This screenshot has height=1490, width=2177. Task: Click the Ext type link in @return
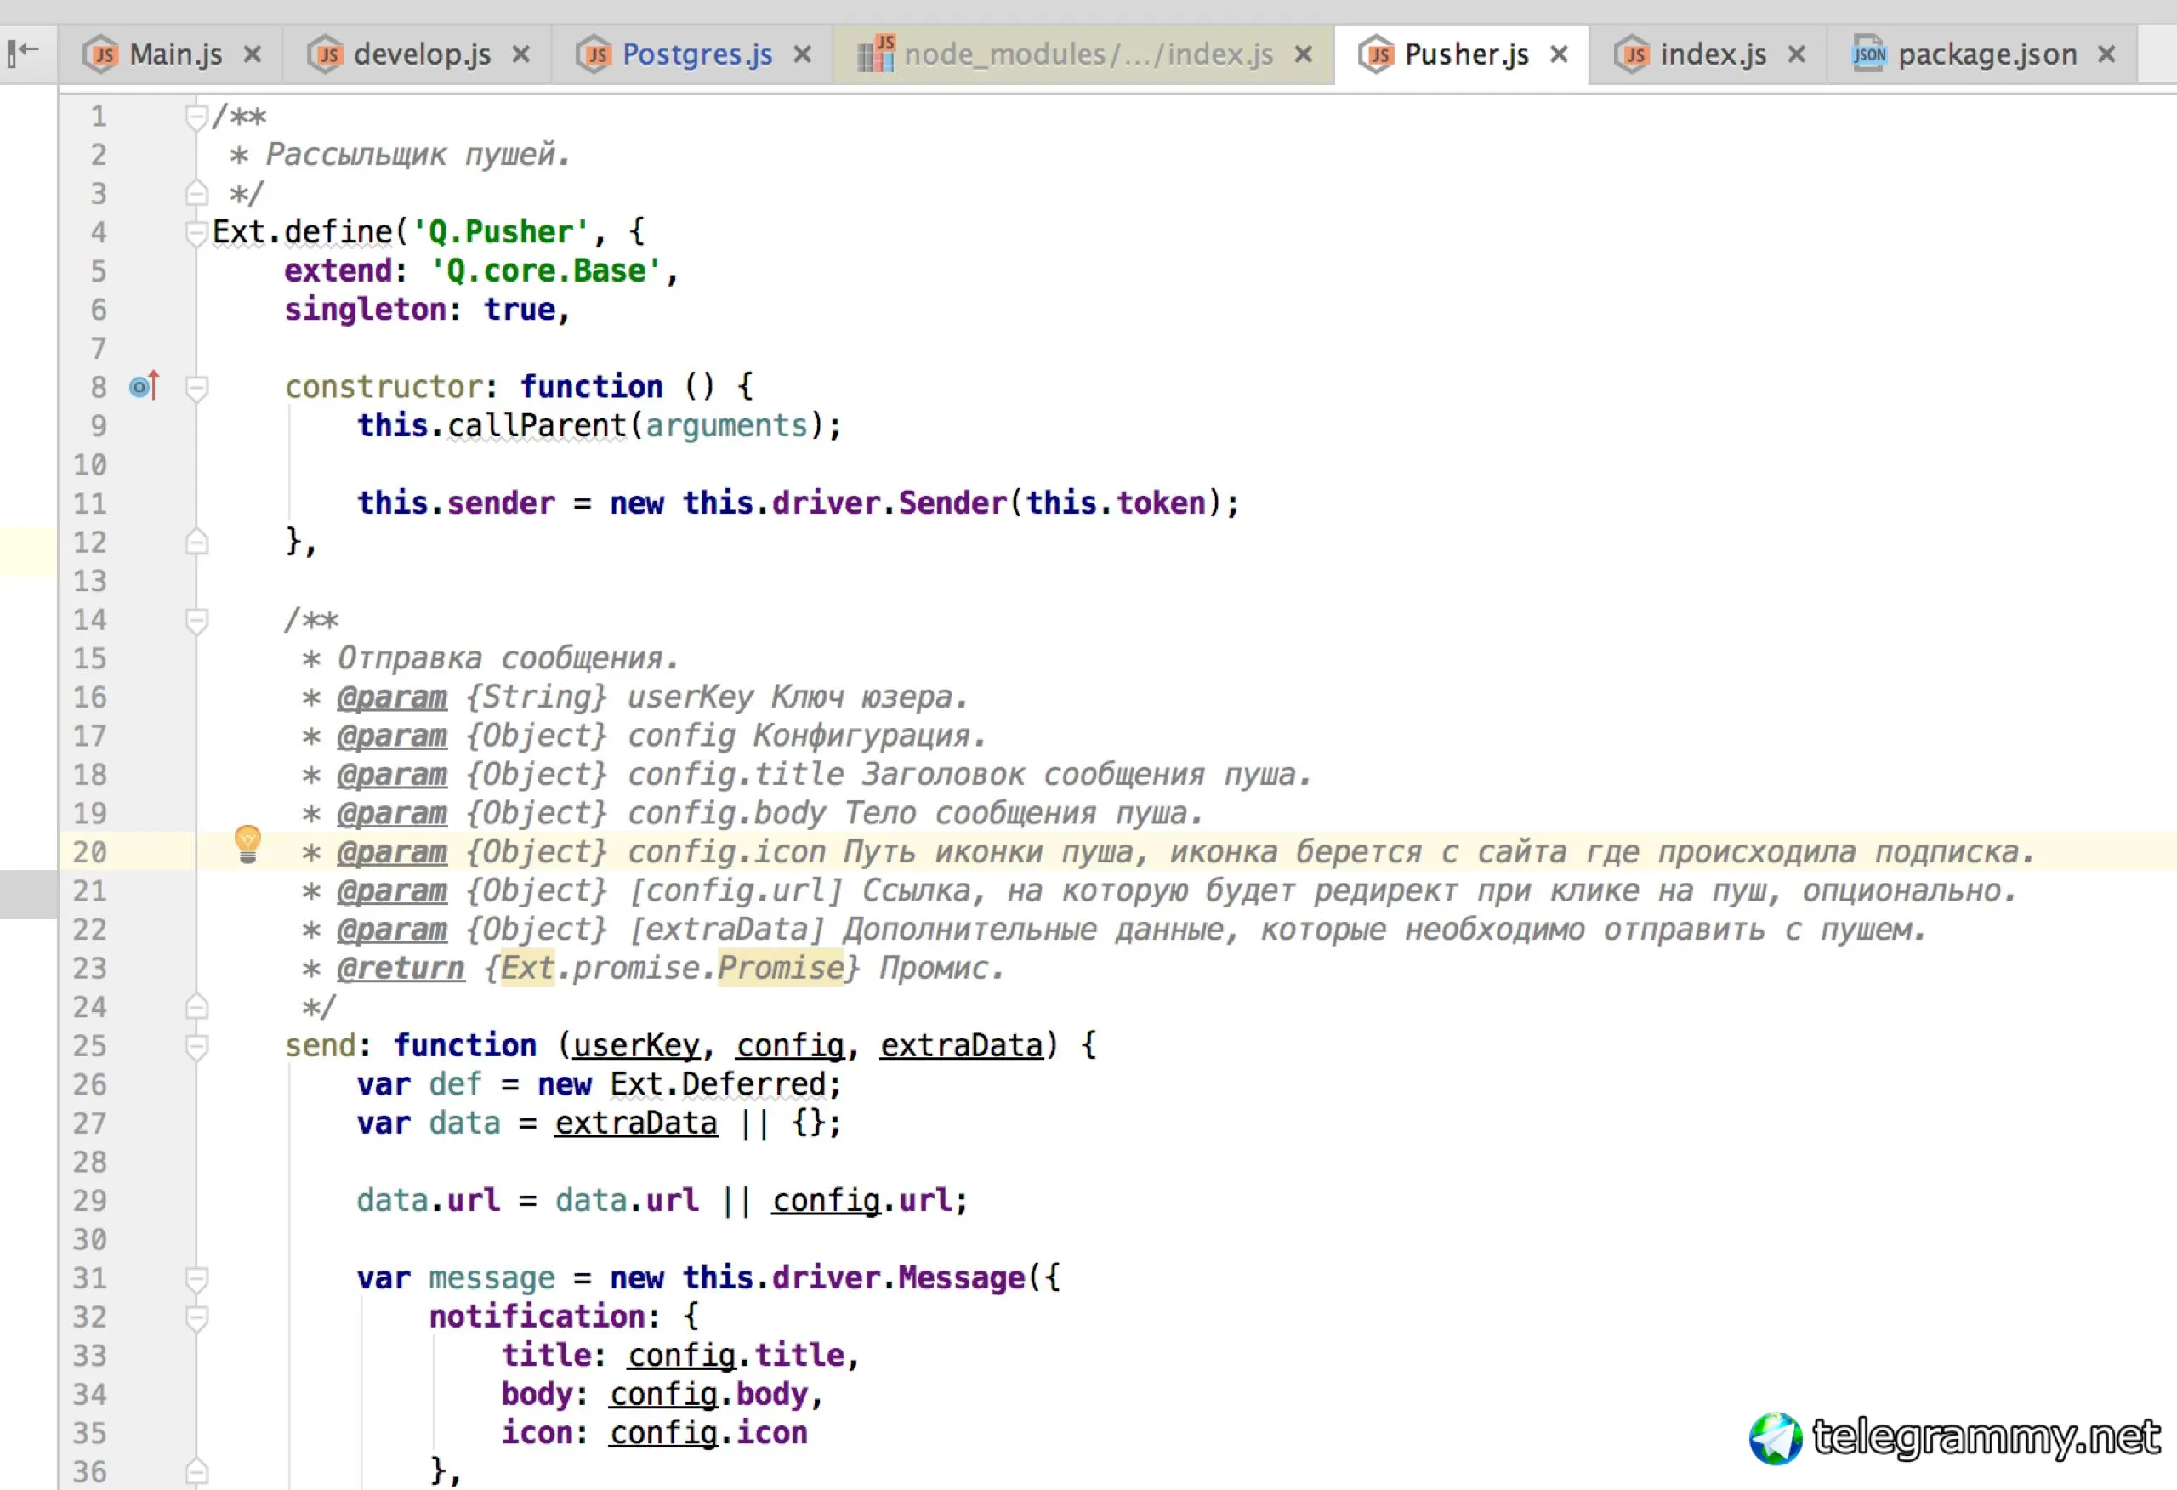pos(526,967)
